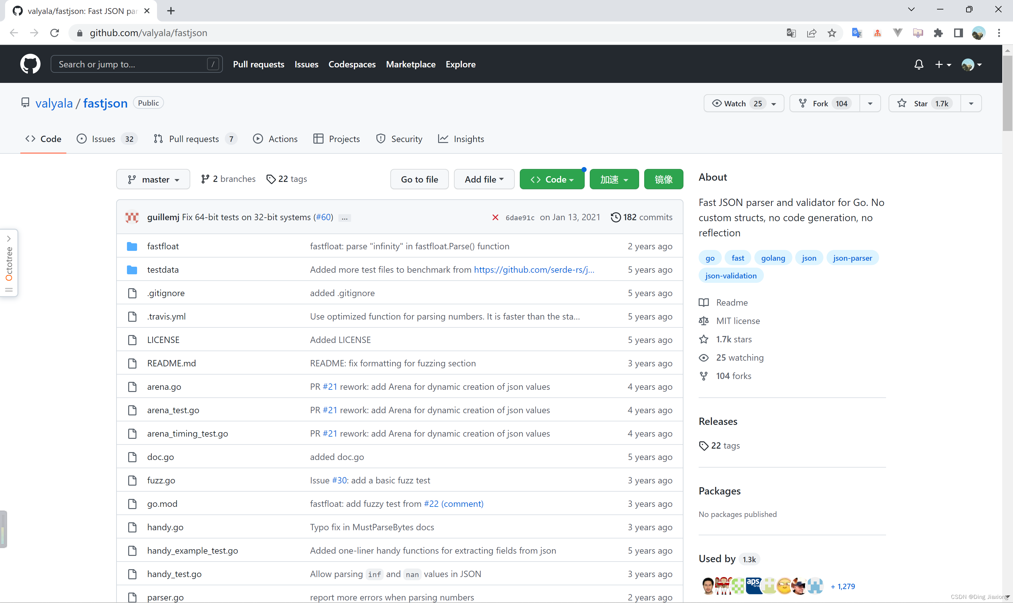
Task: Click the translate page icon in address bar
Action: (x=791, y=33)
